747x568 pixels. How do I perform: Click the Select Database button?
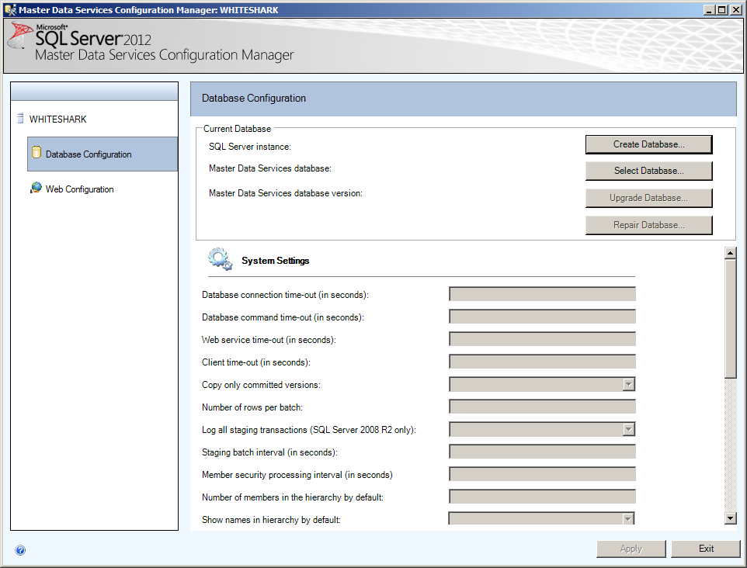[648, 171]
